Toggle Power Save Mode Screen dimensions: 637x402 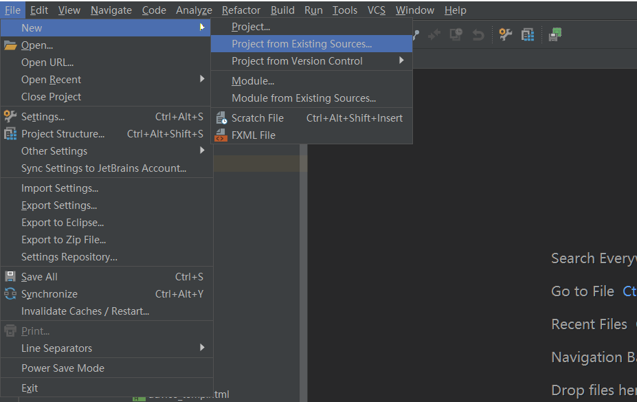[x=106, y=368]
